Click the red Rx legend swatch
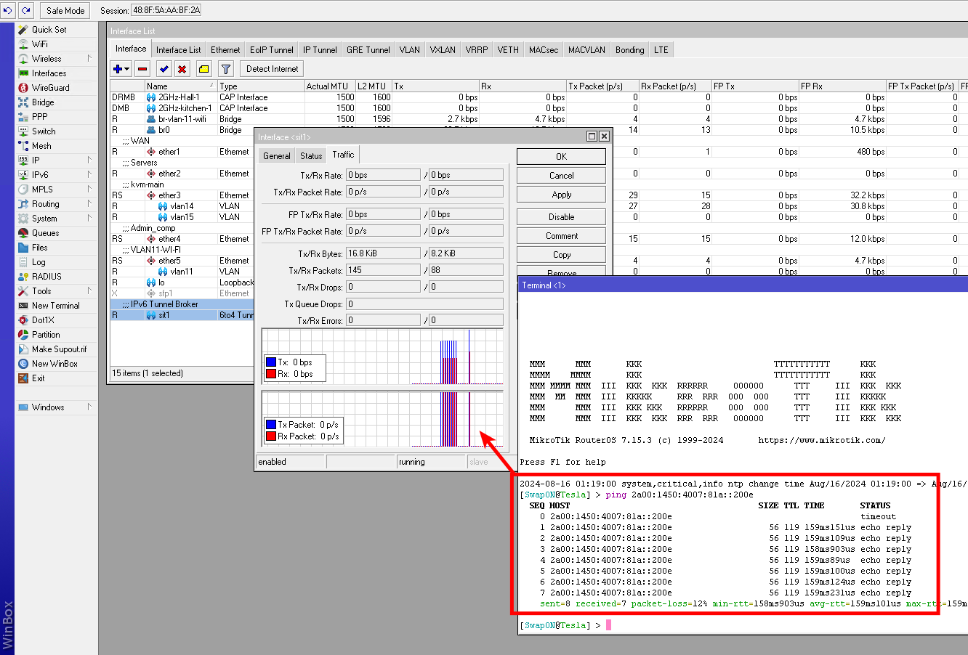The height and width of the screenshot is (655, 968). pos(271,374)
